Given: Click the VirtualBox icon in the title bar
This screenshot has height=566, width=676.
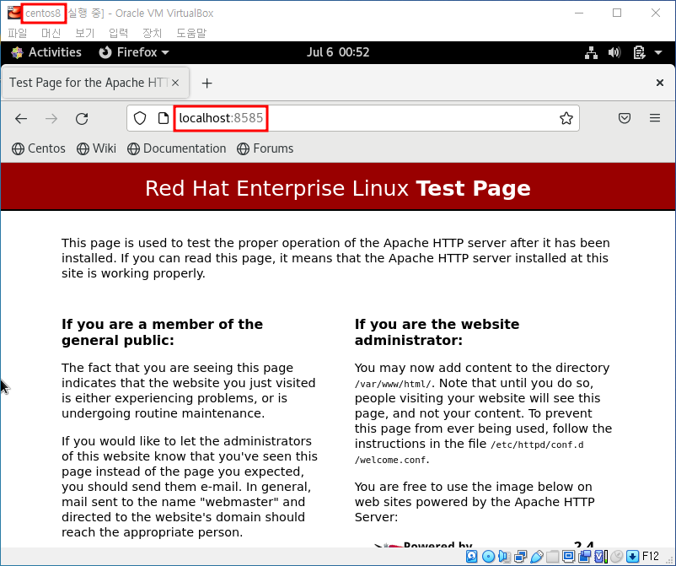Looking at the screenshot, I should coord(13,13).
